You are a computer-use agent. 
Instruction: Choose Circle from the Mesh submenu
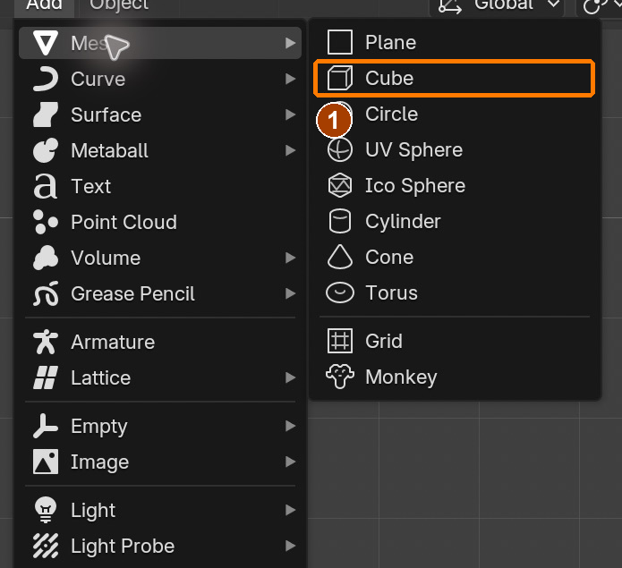(455, 114)
